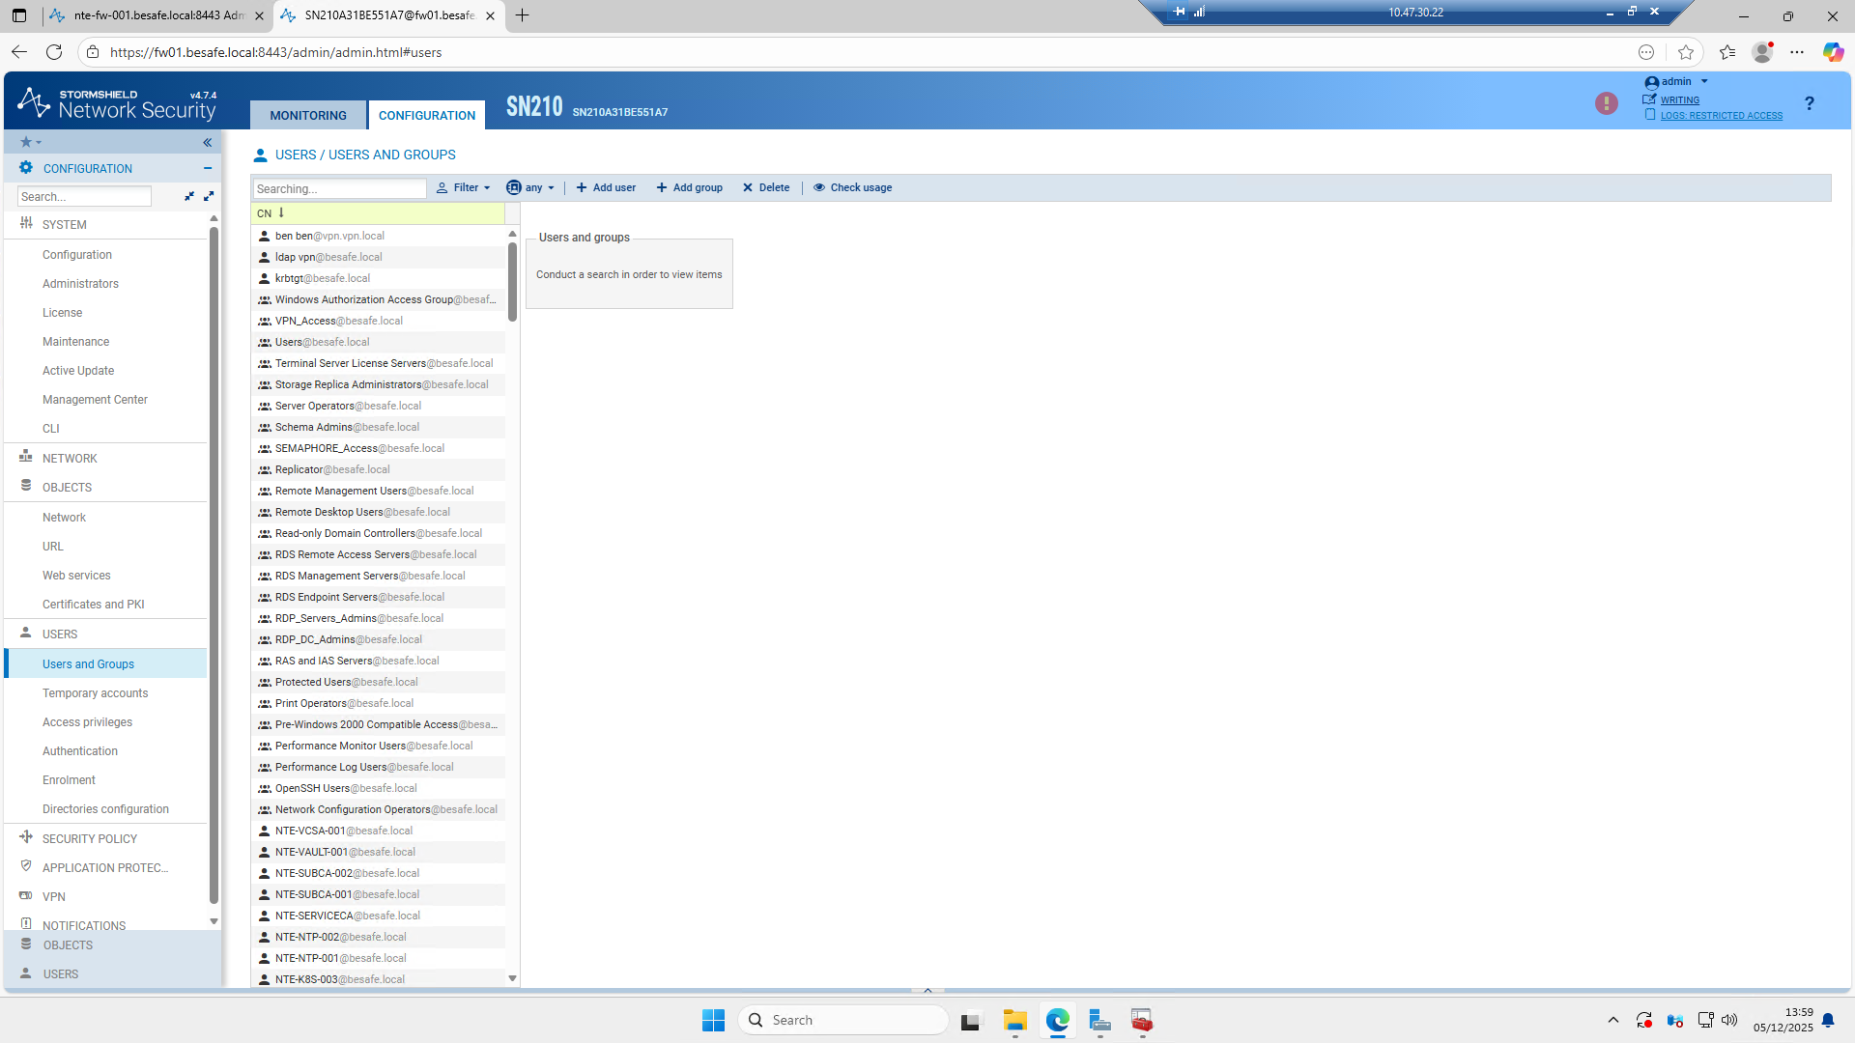Open browser settings and more menu
Image resolution: width=1855 pixels, height=1043 pixels.
[x=1797, y=52]
